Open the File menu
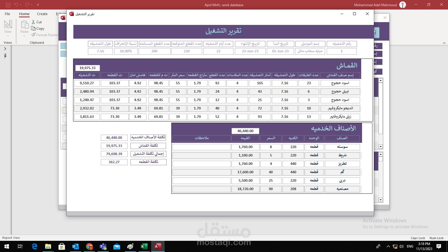This screenshot has height=252, width=448. 8,14
